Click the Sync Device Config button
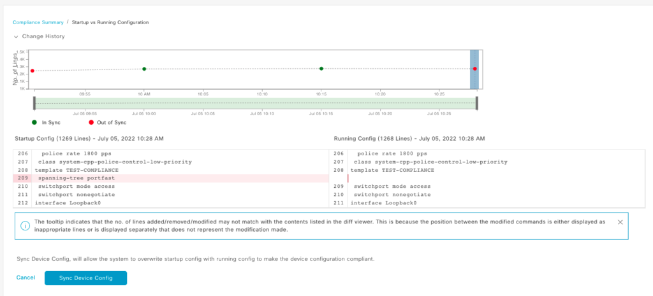The height and width of the screenshot is (296, 653). click(85, 278)
